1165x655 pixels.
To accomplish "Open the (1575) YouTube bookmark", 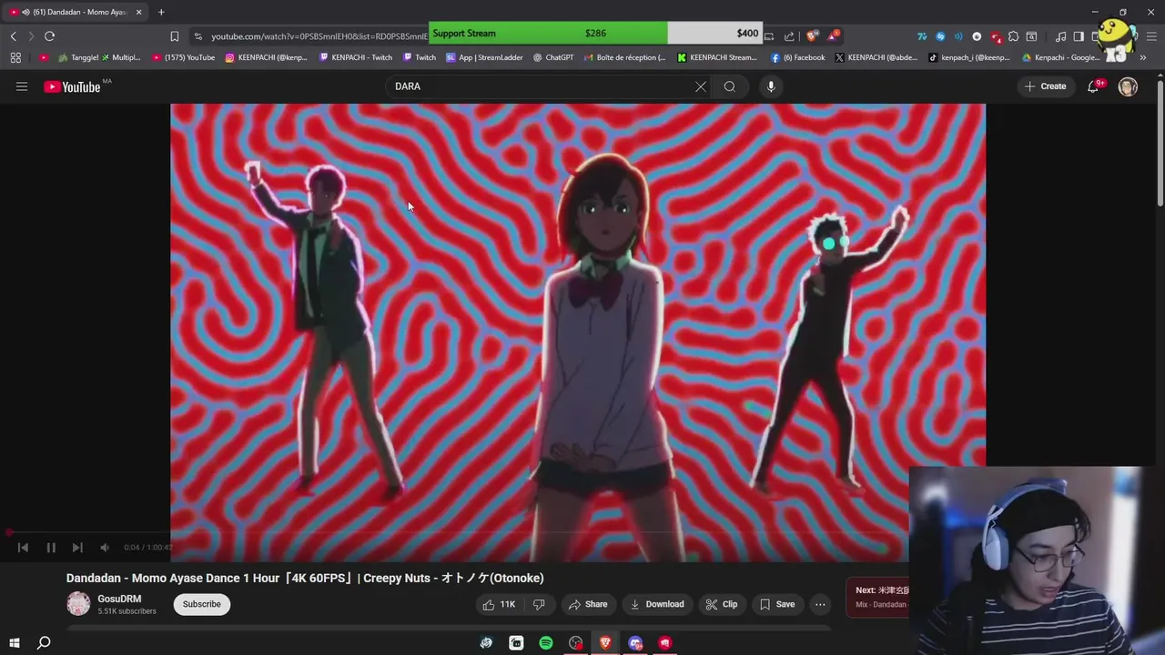I will tap(184, 57).
